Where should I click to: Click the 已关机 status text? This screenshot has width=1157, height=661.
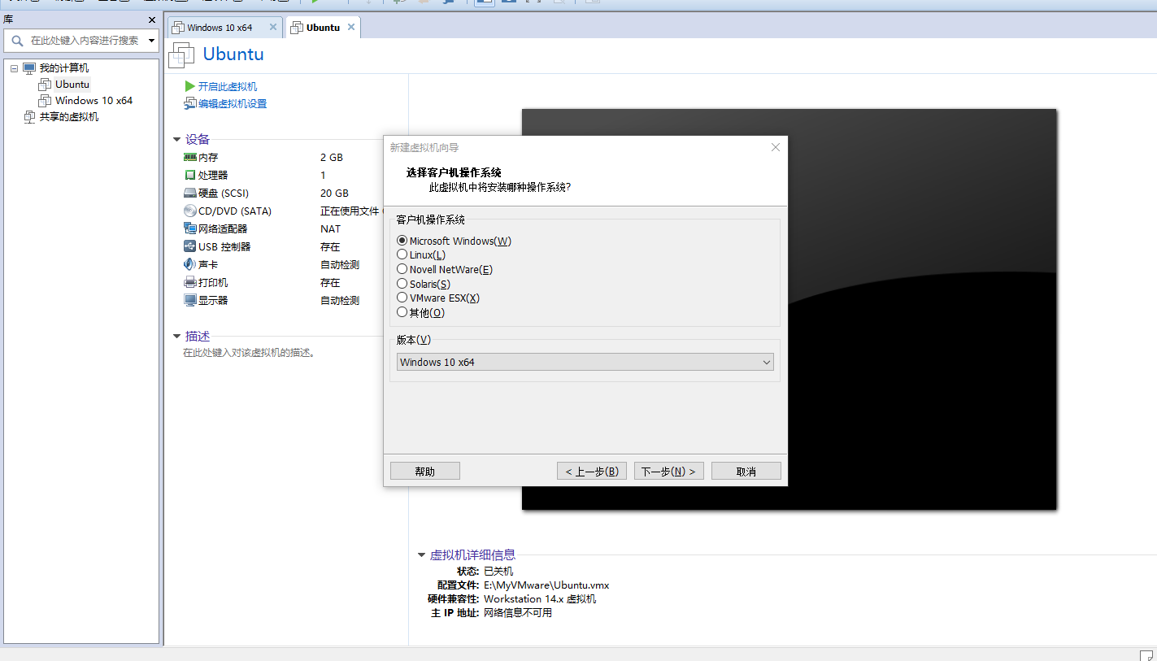click(x=498, y=572)
